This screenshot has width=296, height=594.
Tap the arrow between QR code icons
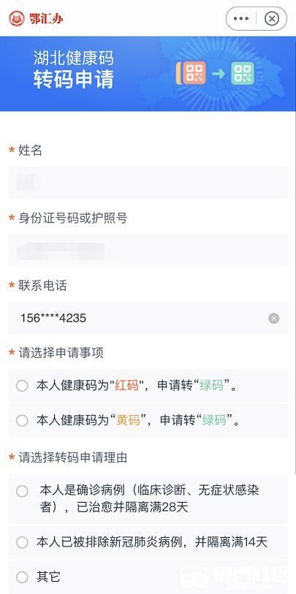point(219,73)
